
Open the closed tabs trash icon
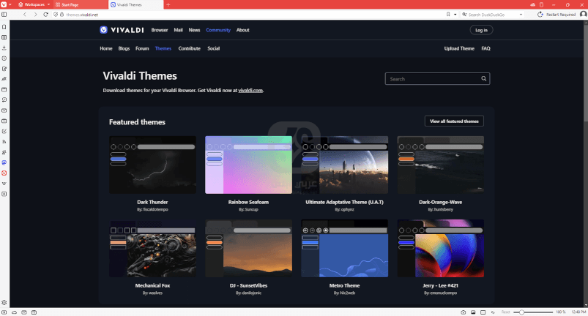pyautogui.click(x=541, y=4)
